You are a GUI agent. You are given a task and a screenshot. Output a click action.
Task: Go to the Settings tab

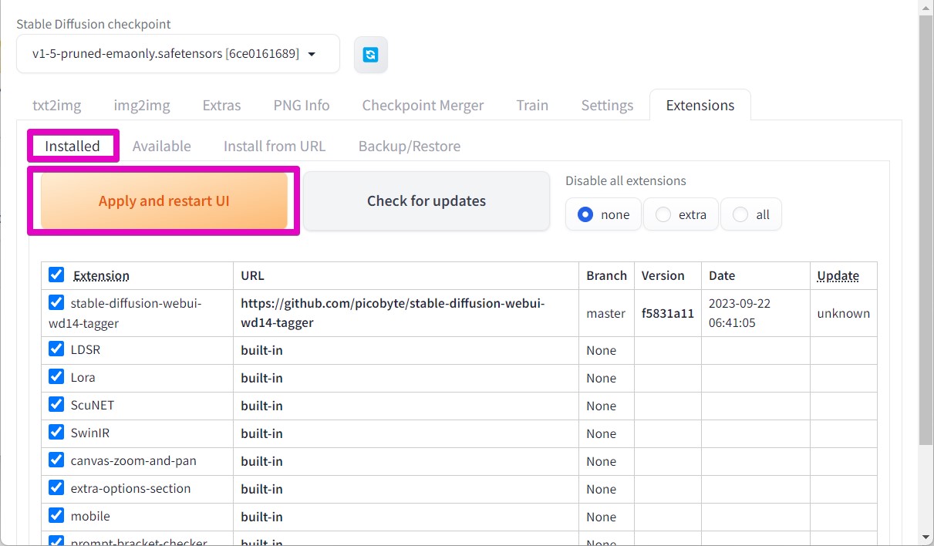[x=607, y=106]
